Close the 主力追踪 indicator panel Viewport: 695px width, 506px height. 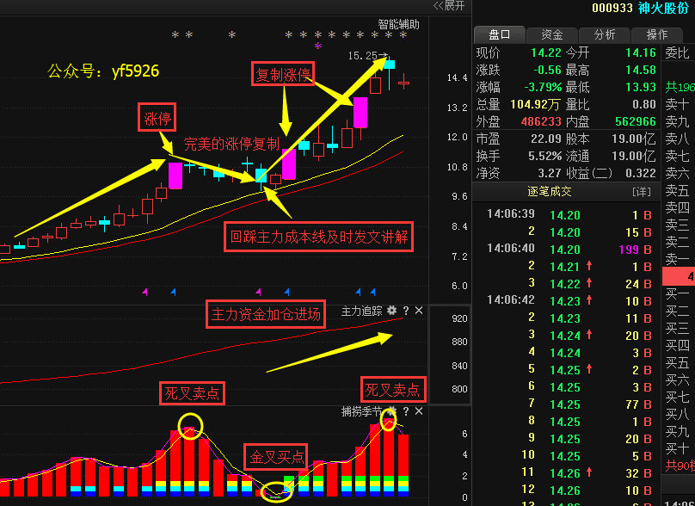pyautogui.click(x=419, y=311)
